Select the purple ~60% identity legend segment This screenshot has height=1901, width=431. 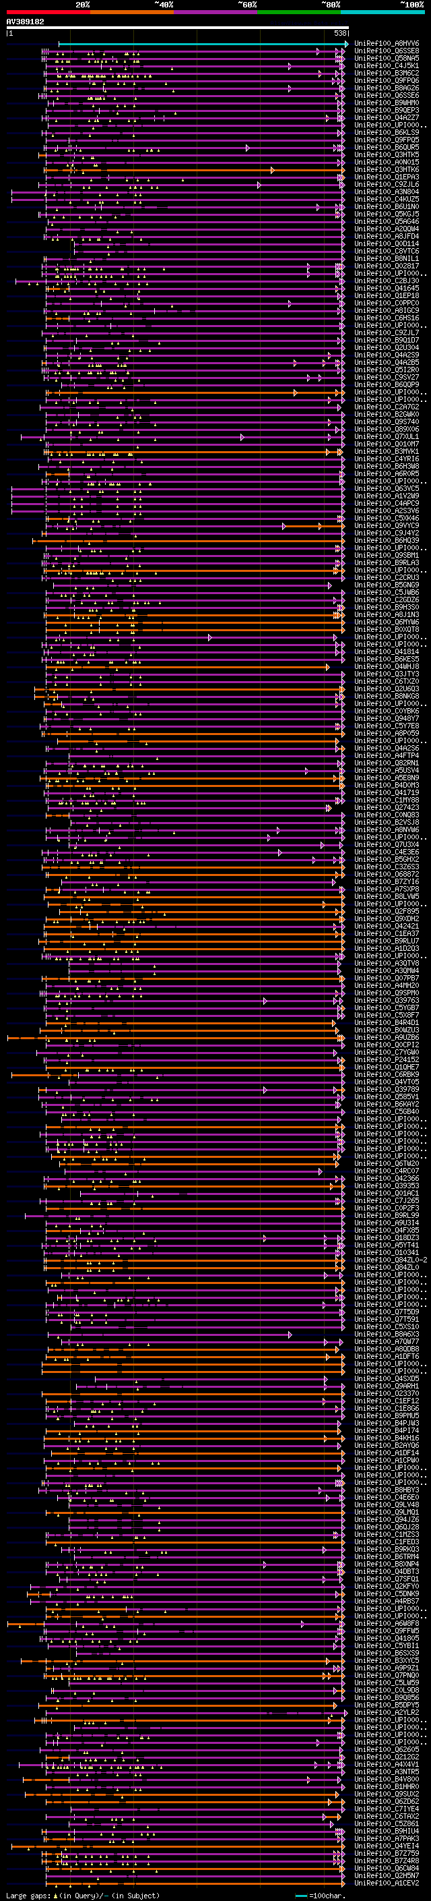point(216,12)
